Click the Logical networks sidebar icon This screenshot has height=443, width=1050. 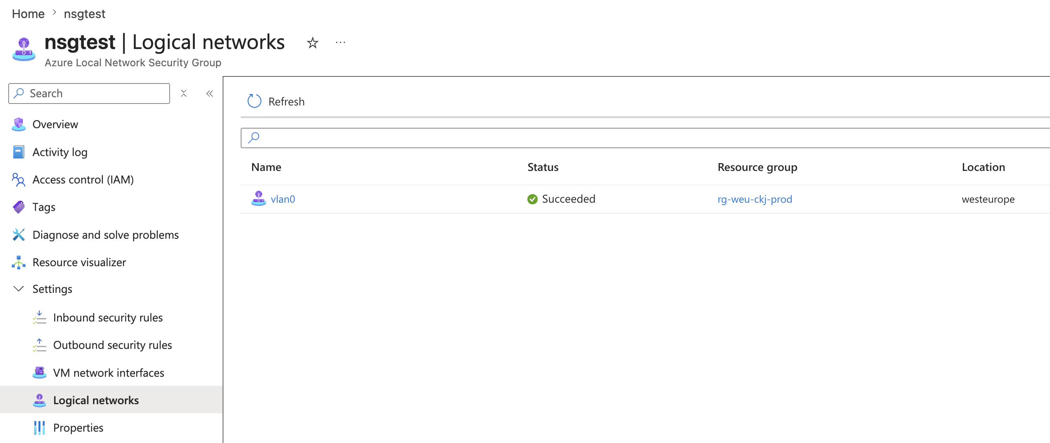(x=40, y=400)
